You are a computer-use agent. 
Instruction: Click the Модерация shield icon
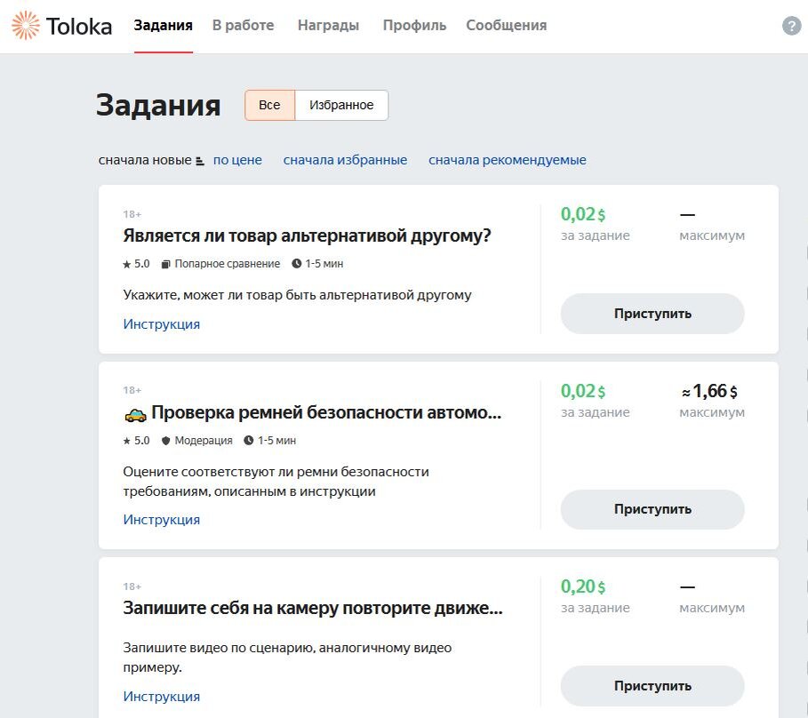click(165, 440)
